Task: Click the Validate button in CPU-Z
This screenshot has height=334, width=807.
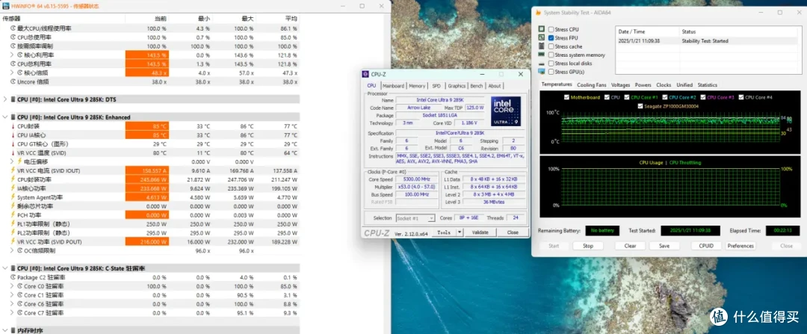Action: [480, 232]
